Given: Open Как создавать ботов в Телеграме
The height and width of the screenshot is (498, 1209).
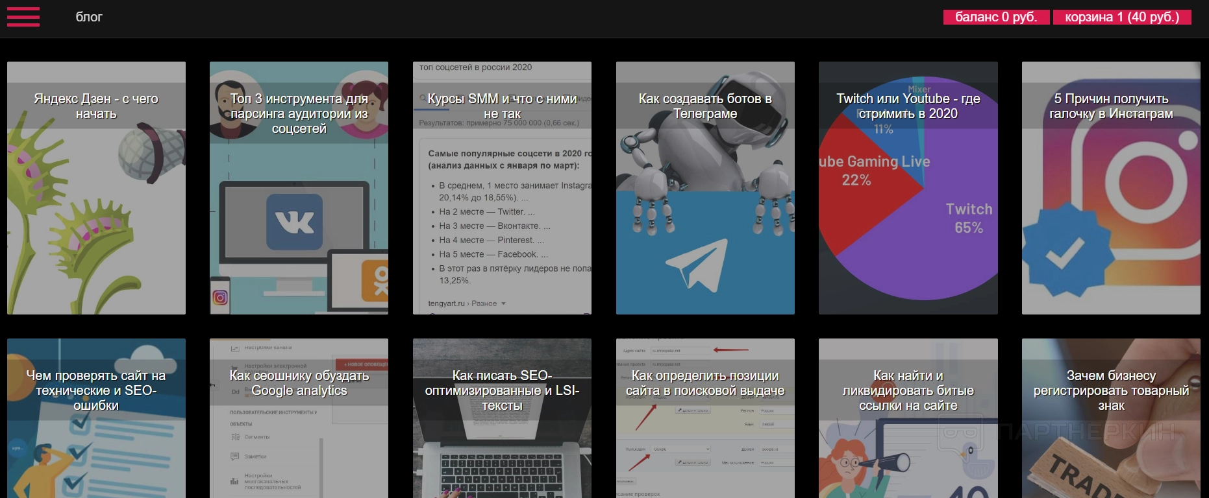Looking at the screenshot, I should click(x=705, y=106).
